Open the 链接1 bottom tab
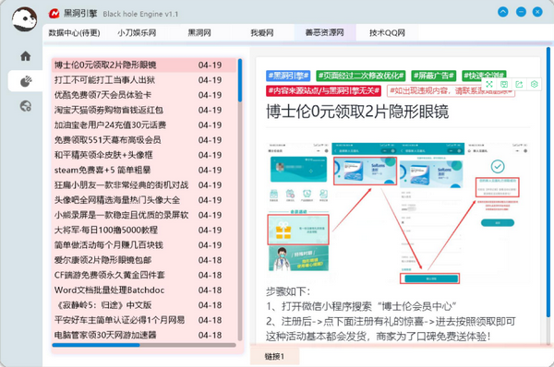The height and width of the screenshot is (367, 554). point(274,357)
